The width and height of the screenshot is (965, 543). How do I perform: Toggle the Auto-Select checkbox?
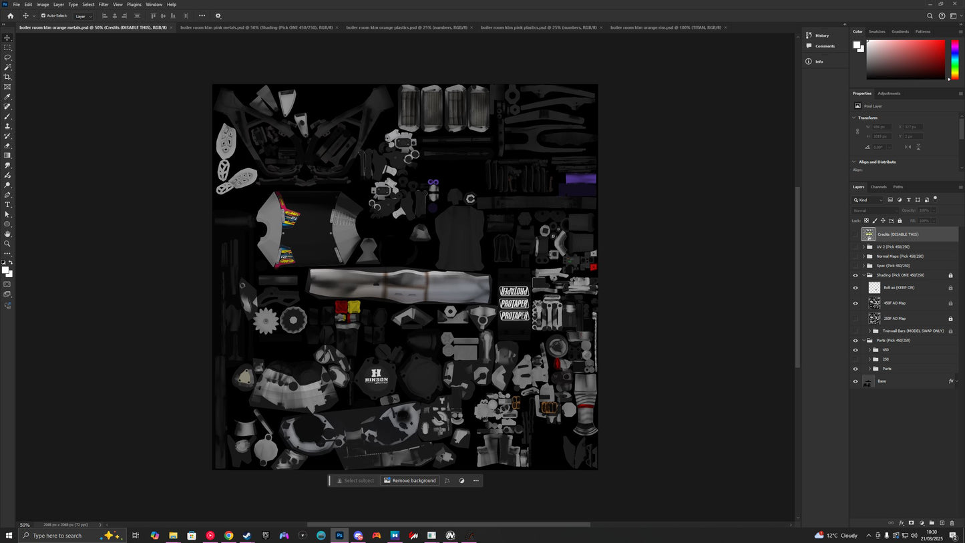point(43,16)
